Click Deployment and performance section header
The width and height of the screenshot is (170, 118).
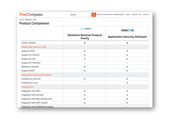click(x=36, y=75)
